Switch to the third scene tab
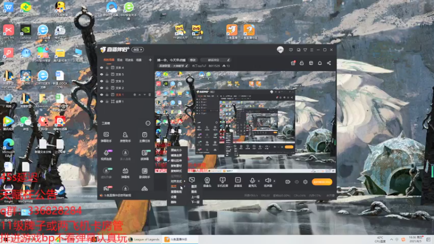 [129, 60]
